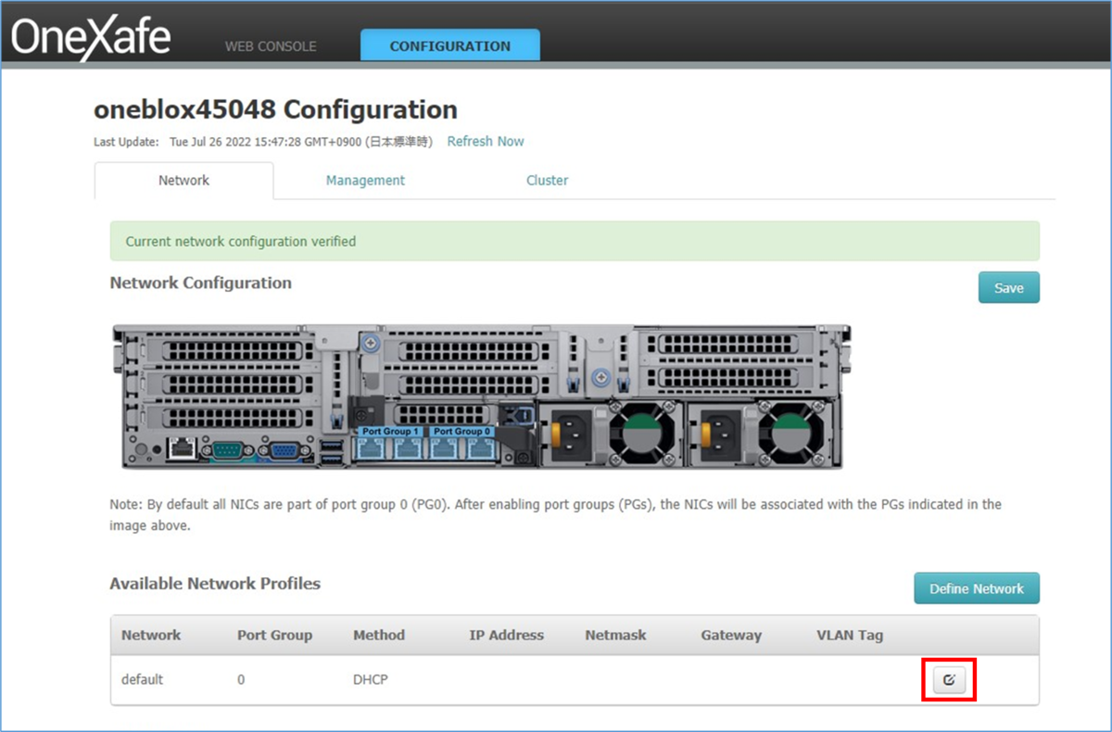The height and width of the screenshot is (732, 1112).
Task: Click the server rear panel image
Action: 480,397
